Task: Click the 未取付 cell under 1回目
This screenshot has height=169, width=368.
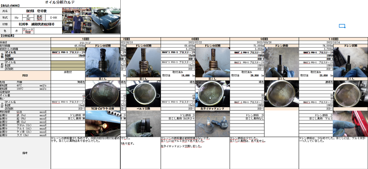Action: (68, 72)
